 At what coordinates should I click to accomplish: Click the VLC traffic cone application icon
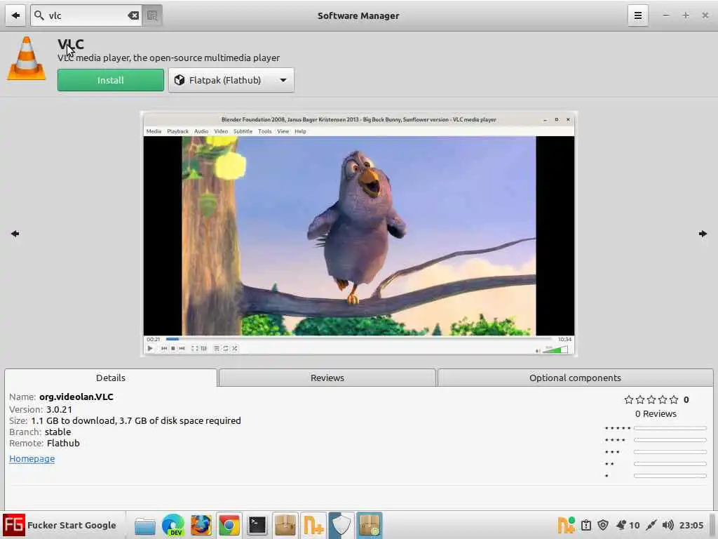tap(27, 59)
